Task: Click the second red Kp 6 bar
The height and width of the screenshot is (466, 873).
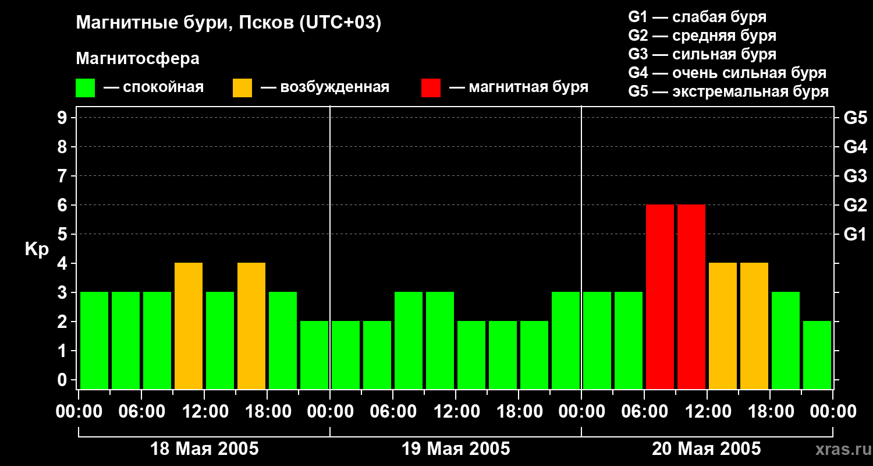Action: (x=691, y=296)
